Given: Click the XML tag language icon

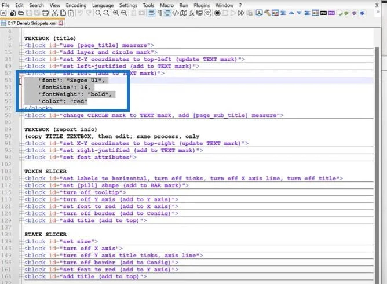Looking at the screenshot, I should pyautogui.click(x=176, y=13).
